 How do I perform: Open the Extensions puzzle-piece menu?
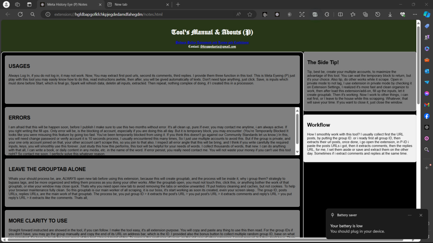click(327, 14)
